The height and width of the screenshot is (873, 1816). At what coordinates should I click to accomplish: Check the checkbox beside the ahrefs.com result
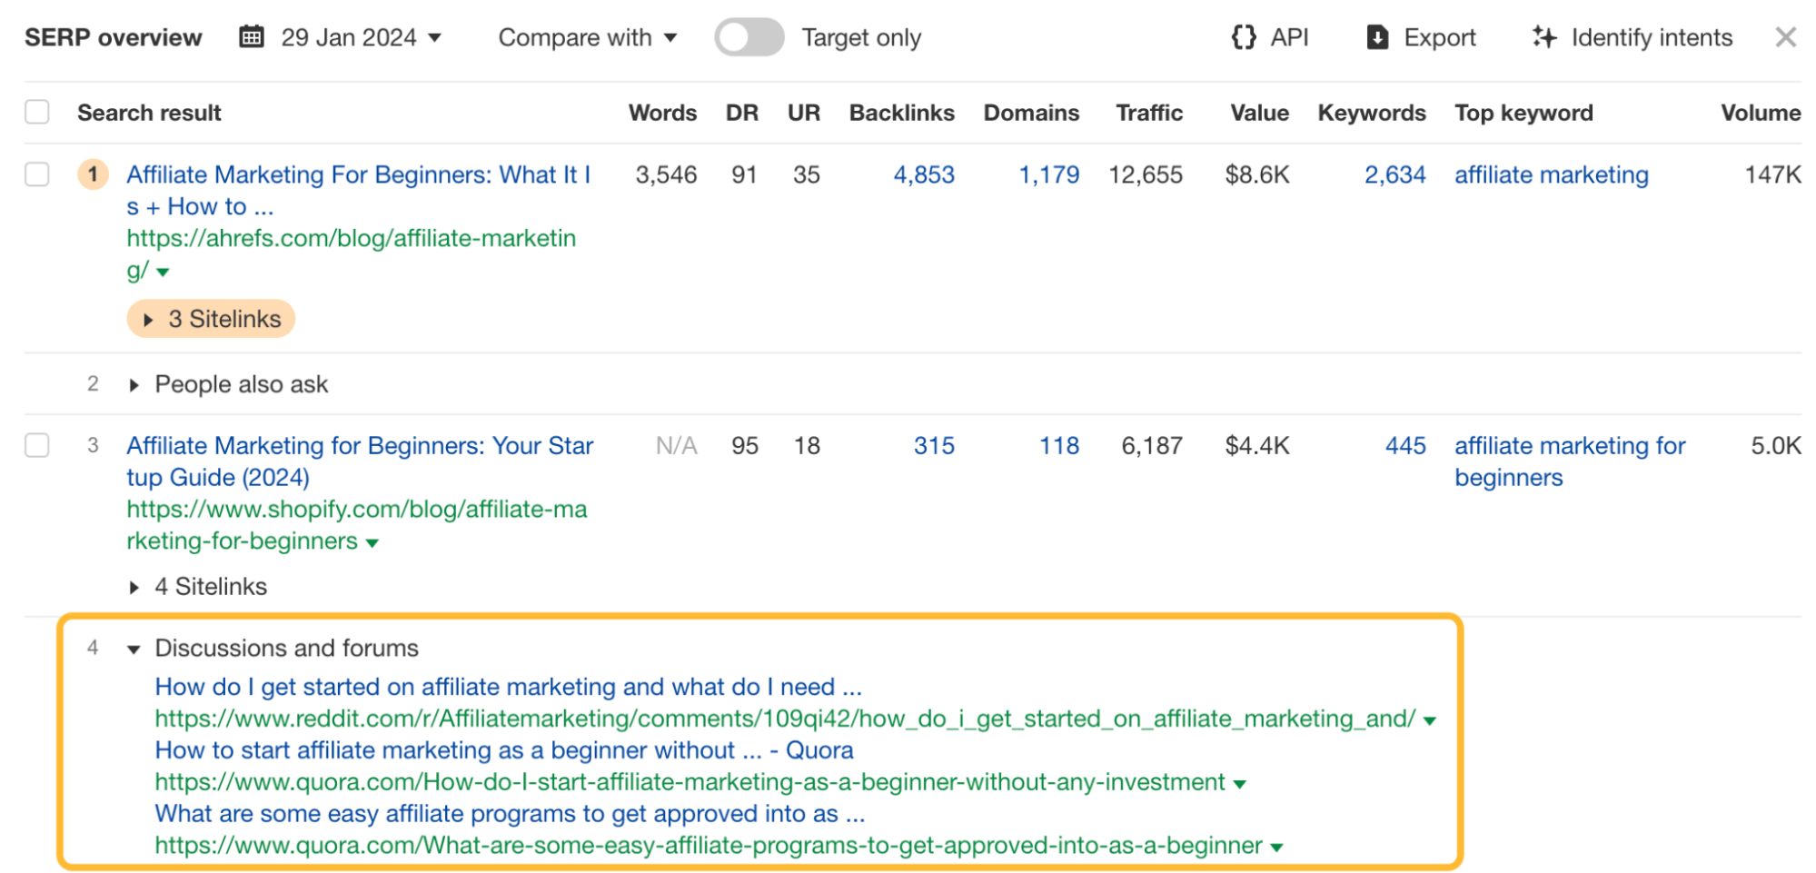tap(37, 174)
